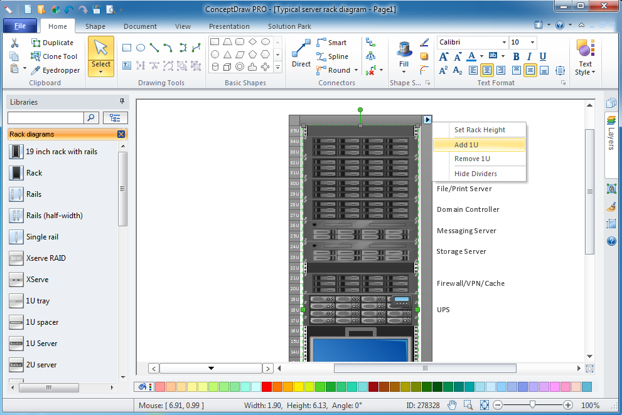Click the green rotation handle above the rack

(360, 110)
